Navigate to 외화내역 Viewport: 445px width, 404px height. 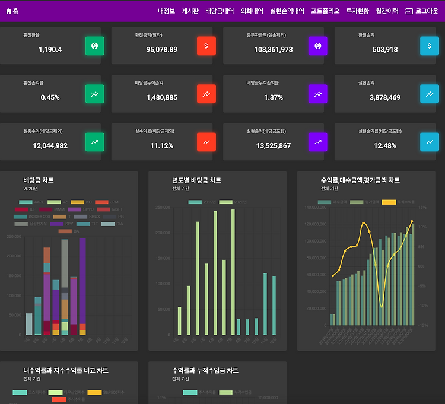pos(252,11)
